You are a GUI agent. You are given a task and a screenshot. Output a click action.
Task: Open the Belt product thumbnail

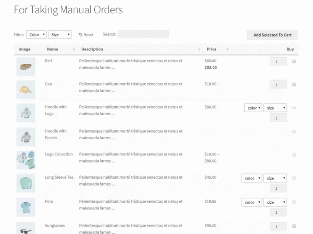(x=26, y=66)
